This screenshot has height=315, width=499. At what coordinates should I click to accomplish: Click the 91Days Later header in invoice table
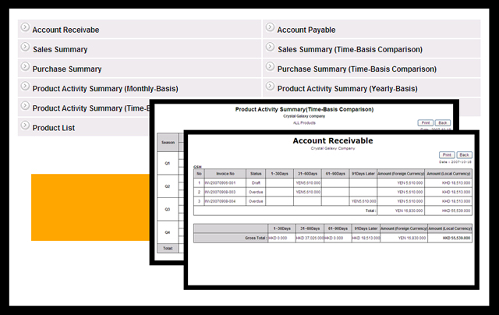(x=363, y=174)
